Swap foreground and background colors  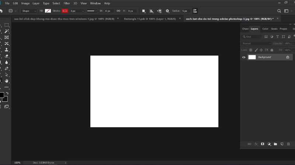(7, 93)
